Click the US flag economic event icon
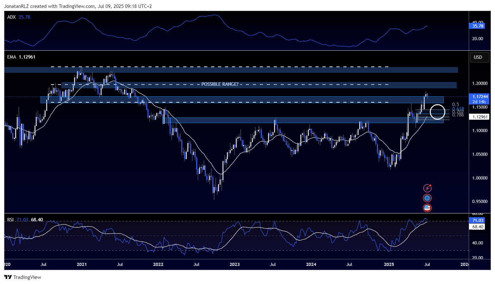 (x=427, y=208)
